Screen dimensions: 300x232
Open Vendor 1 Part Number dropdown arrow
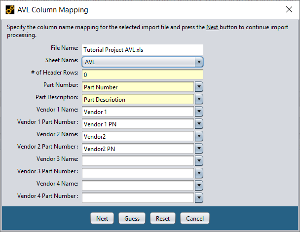(x=199, y=124)
